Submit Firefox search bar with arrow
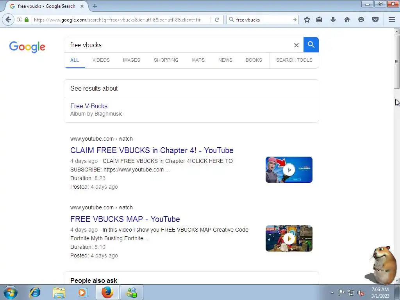 295,20
